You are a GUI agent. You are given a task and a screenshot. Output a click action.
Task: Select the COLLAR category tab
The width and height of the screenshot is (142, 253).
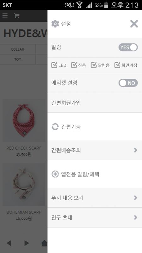tap(18, 49)
